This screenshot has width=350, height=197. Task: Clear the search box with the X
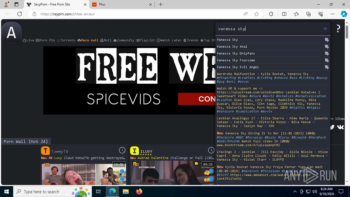click(x=325, y=29)
